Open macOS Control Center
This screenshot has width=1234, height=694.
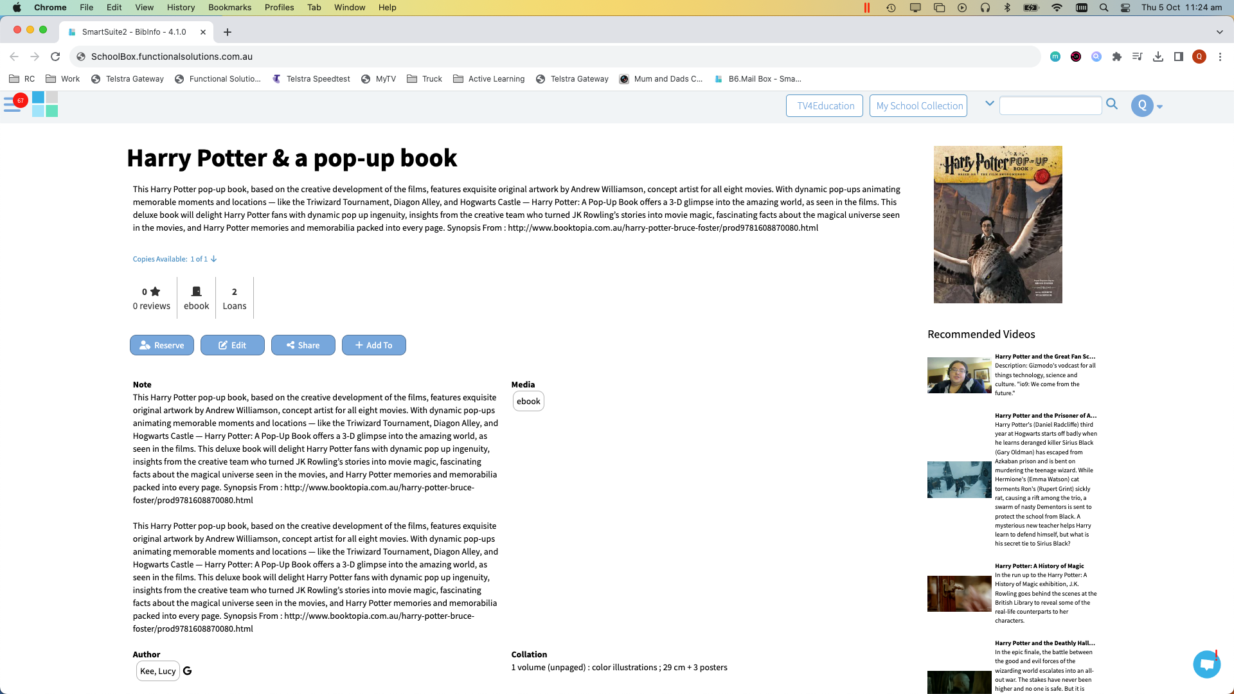click(x=1125, y=8)
